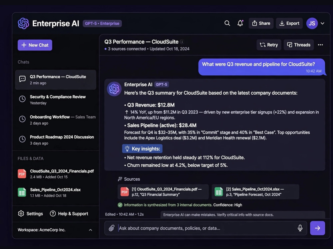The width and height of the screenshot is (333, 249).
Task: Click the paperclip attach icon
Action: [x=112, y=228]
